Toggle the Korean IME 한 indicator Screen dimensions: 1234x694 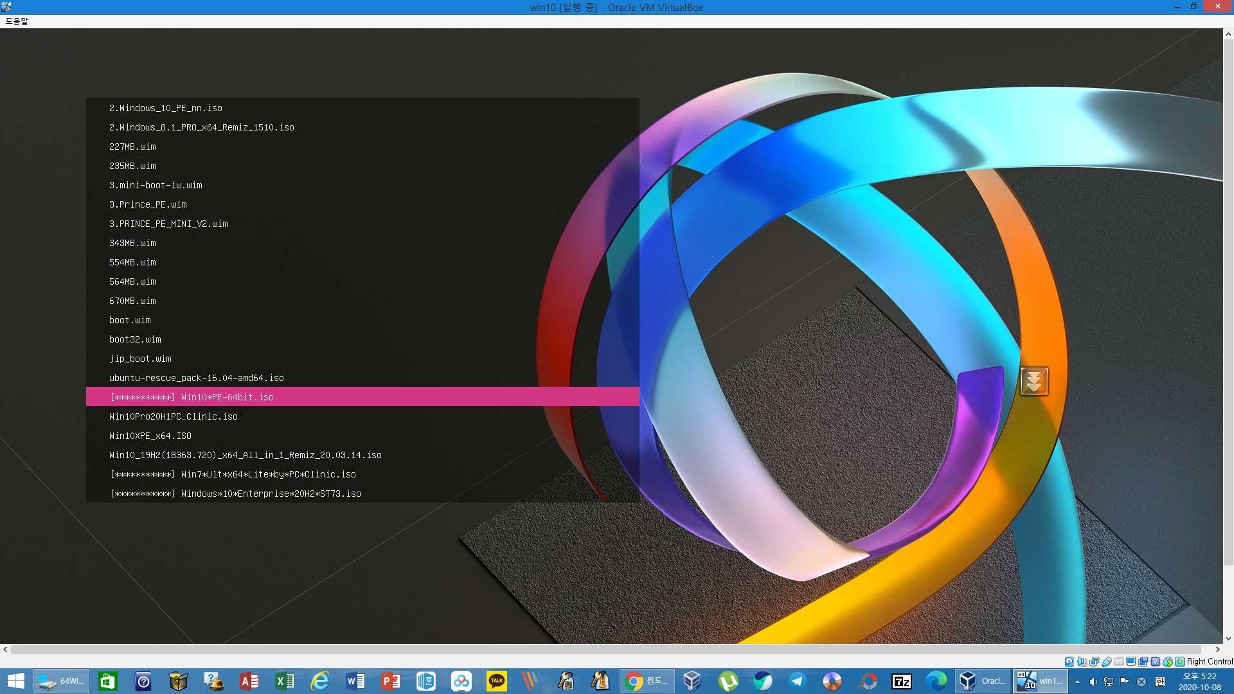coord(1160,682)
